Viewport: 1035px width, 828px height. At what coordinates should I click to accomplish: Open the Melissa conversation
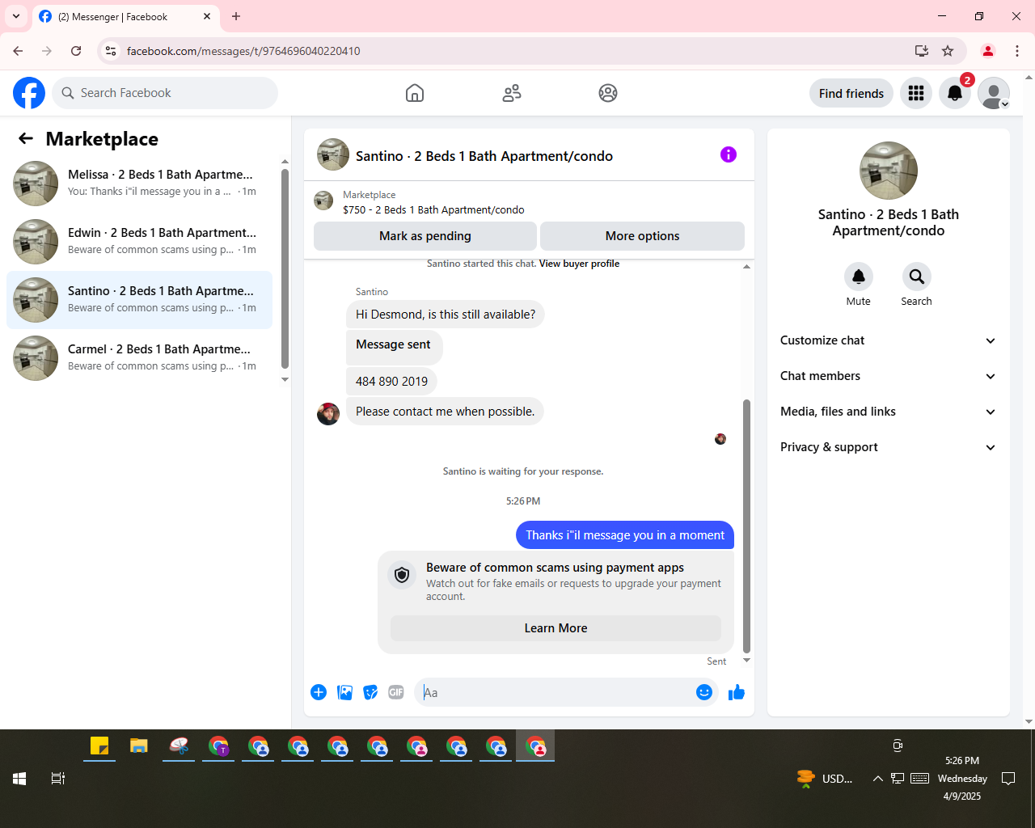point(139,184)
